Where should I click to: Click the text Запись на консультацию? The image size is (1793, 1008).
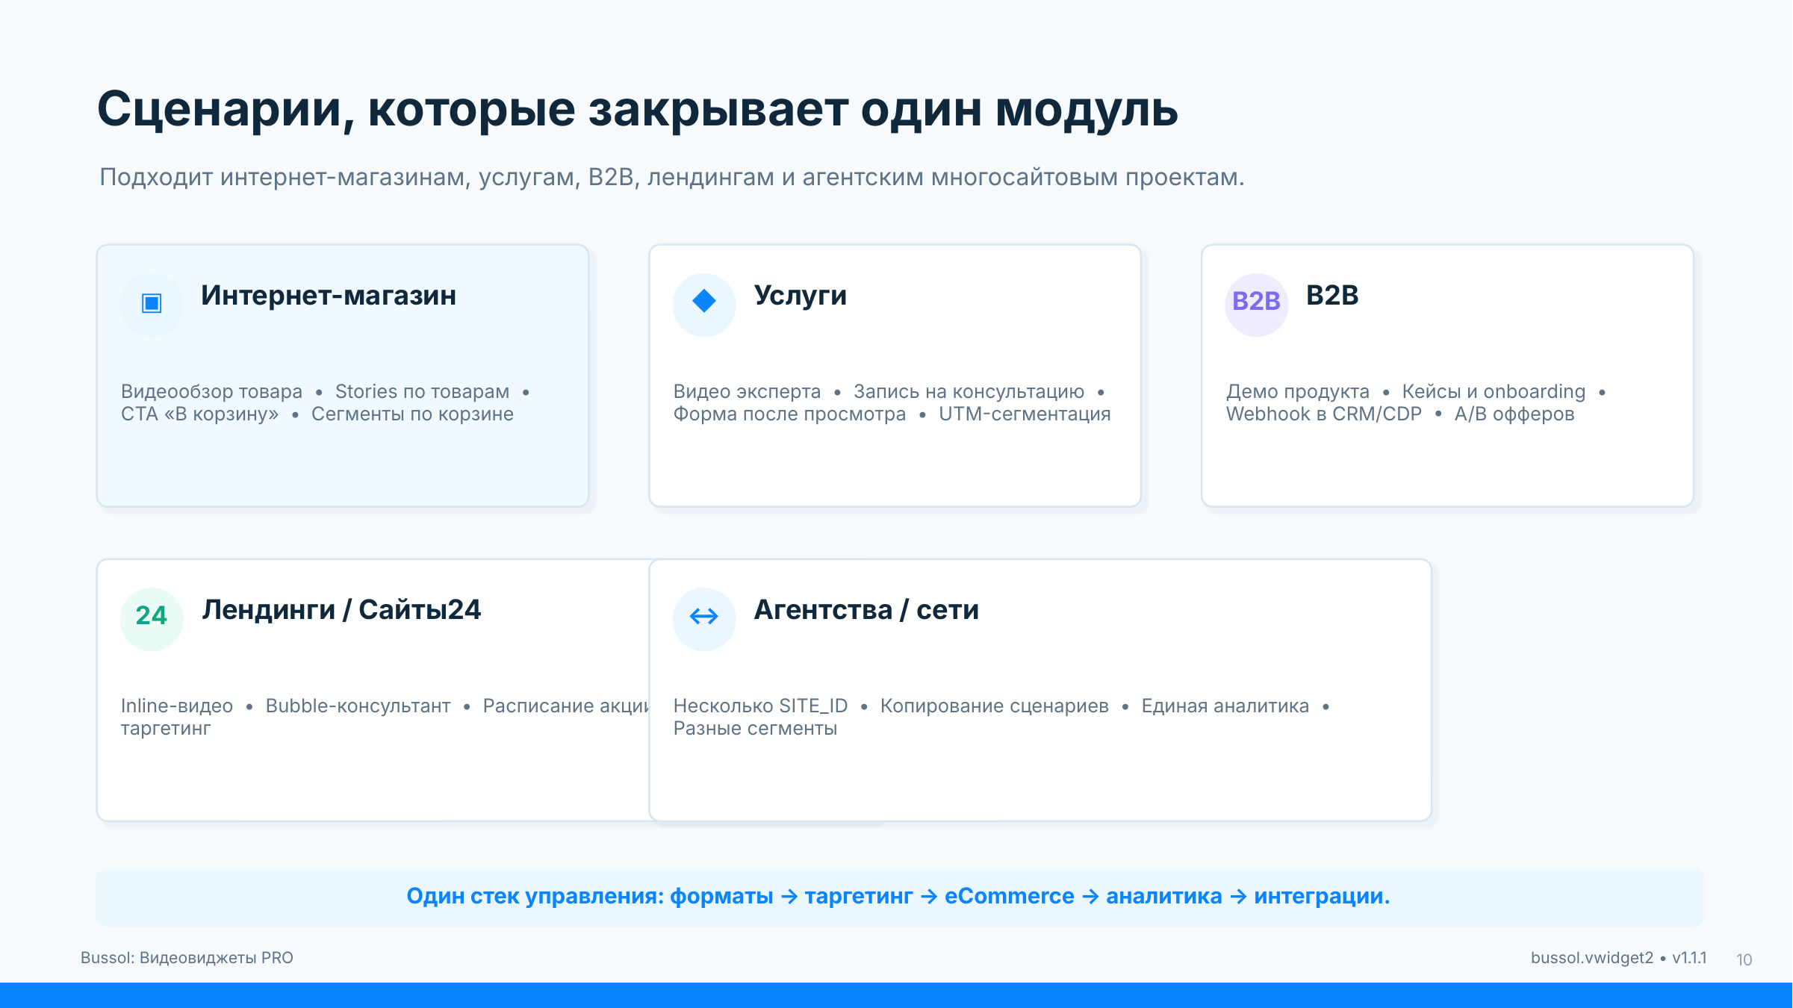click(969, 391)
